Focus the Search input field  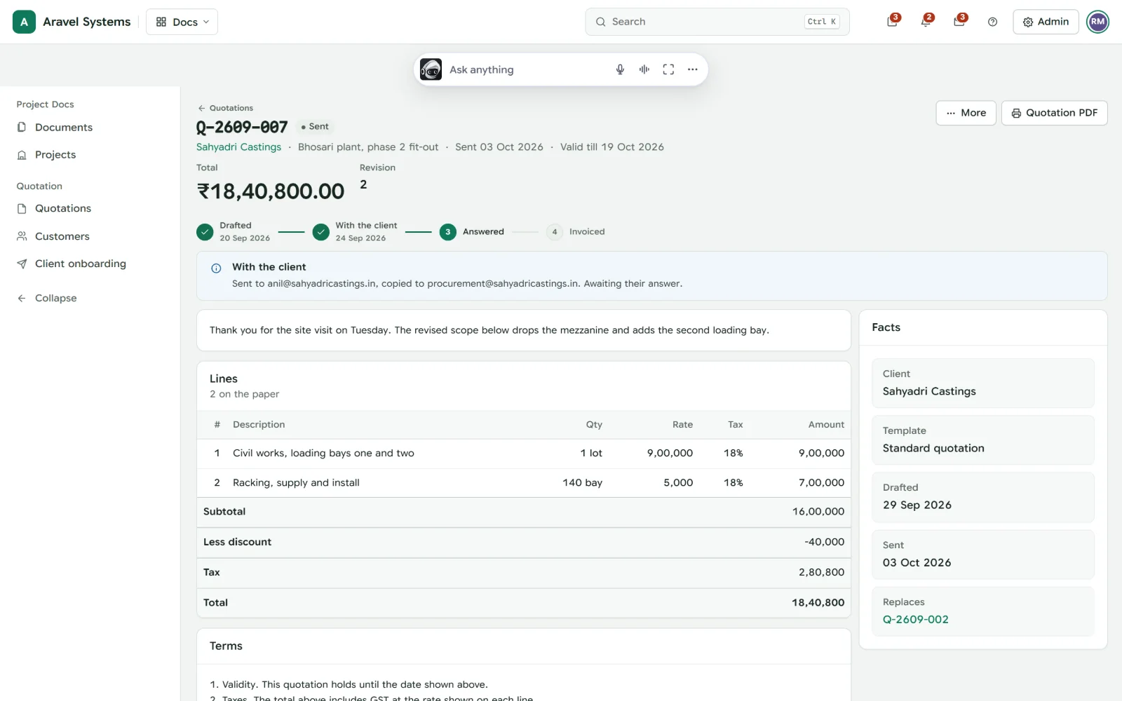pos(717,22)
